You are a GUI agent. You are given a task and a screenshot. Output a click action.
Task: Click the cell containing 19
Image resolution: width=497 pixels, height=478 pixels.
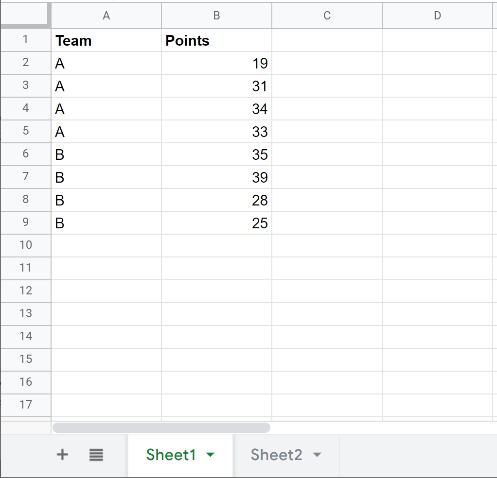pyautogui.click(x=216, y=63)
